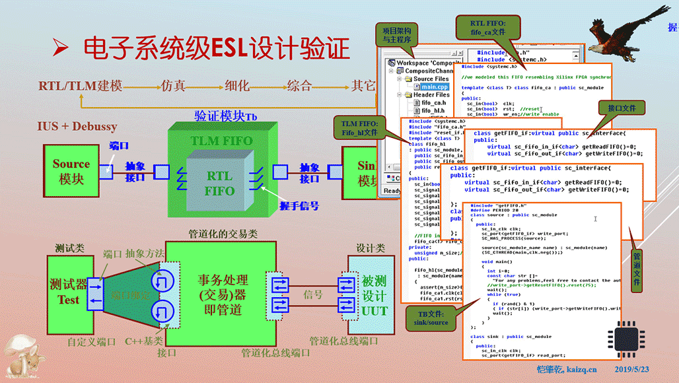Image resolution: width=679 pixels, height=383 pixels.
Task: Click the Workspace root icon in tree
Action: (391, 63)
